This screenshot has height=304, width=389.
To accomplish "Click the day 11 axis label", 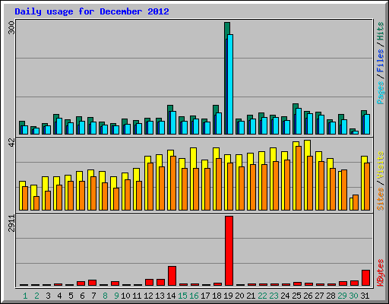I will [x=137, y=296].
